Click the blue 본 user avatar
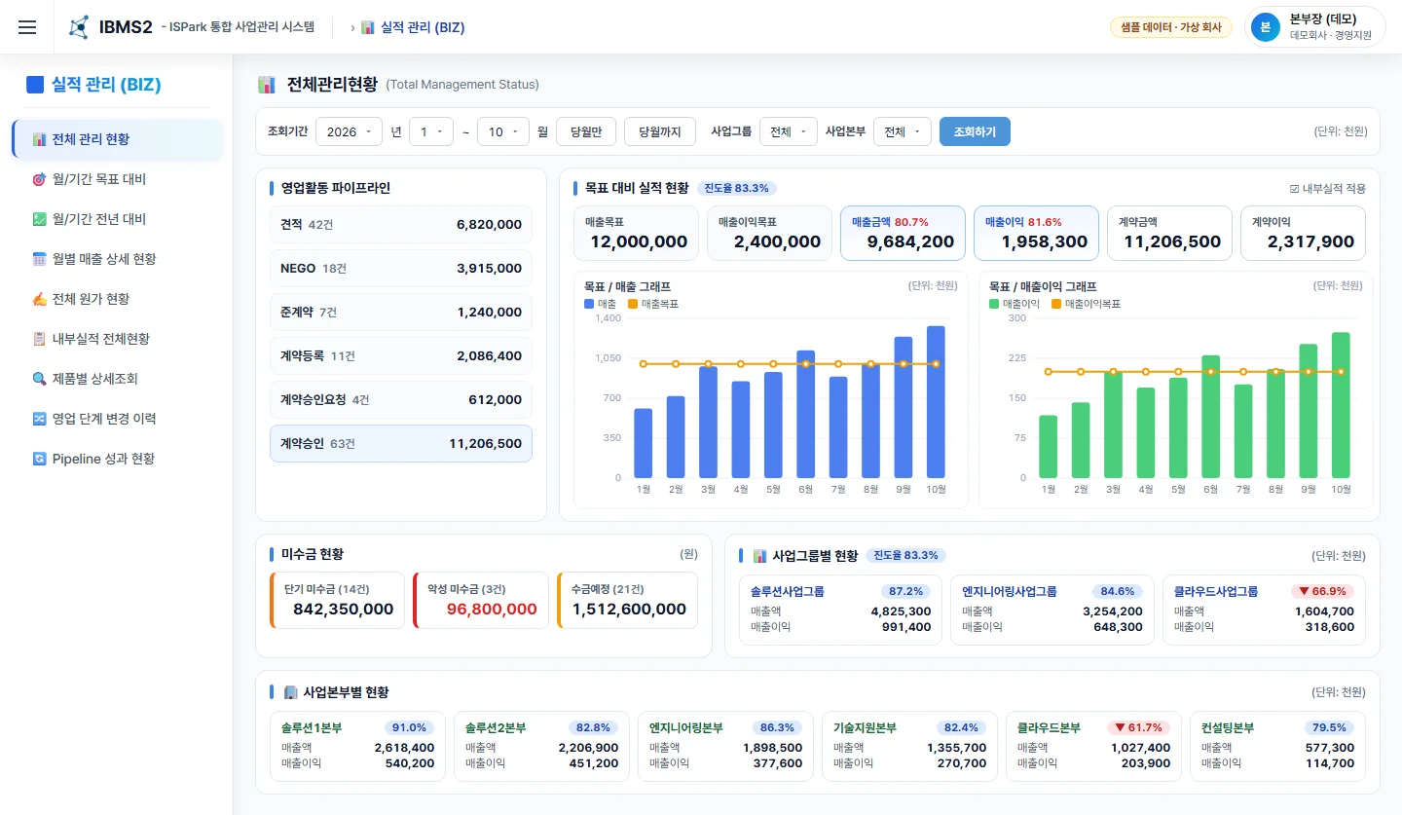This screenshot has width=1402, height=815. pyautogui.click(x=1265, y=27)
